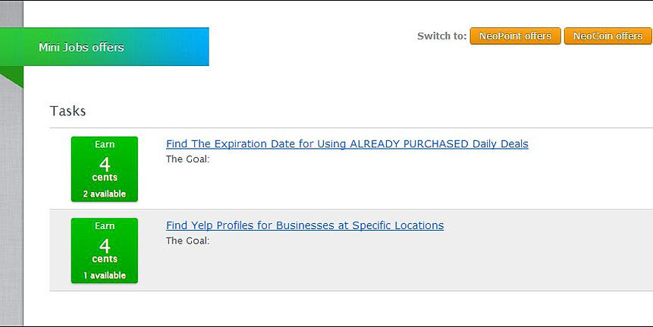653x327 pixels.
Task: Click "The Goal:" under the Yelp Profiles task
Action: (187, 241)
